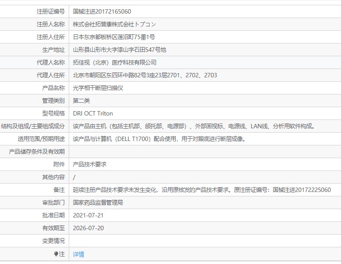Image resolution: width=341 pixels, height=264 pixels.
Task: Click the 注册证编号 label
Action: point(51,11)
